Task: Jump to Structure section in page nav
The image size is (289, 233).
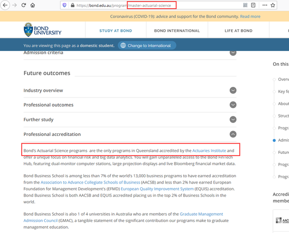Action: tap(283, 116)
